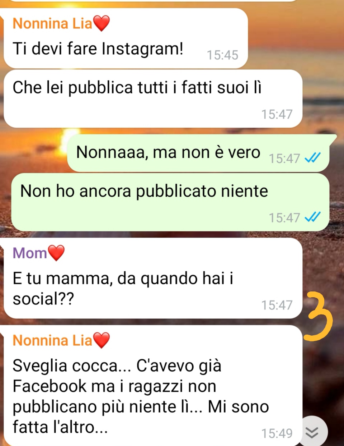344x446 pixels.
Task: Open the Mom sender name
Action: [x=30, y=253]
